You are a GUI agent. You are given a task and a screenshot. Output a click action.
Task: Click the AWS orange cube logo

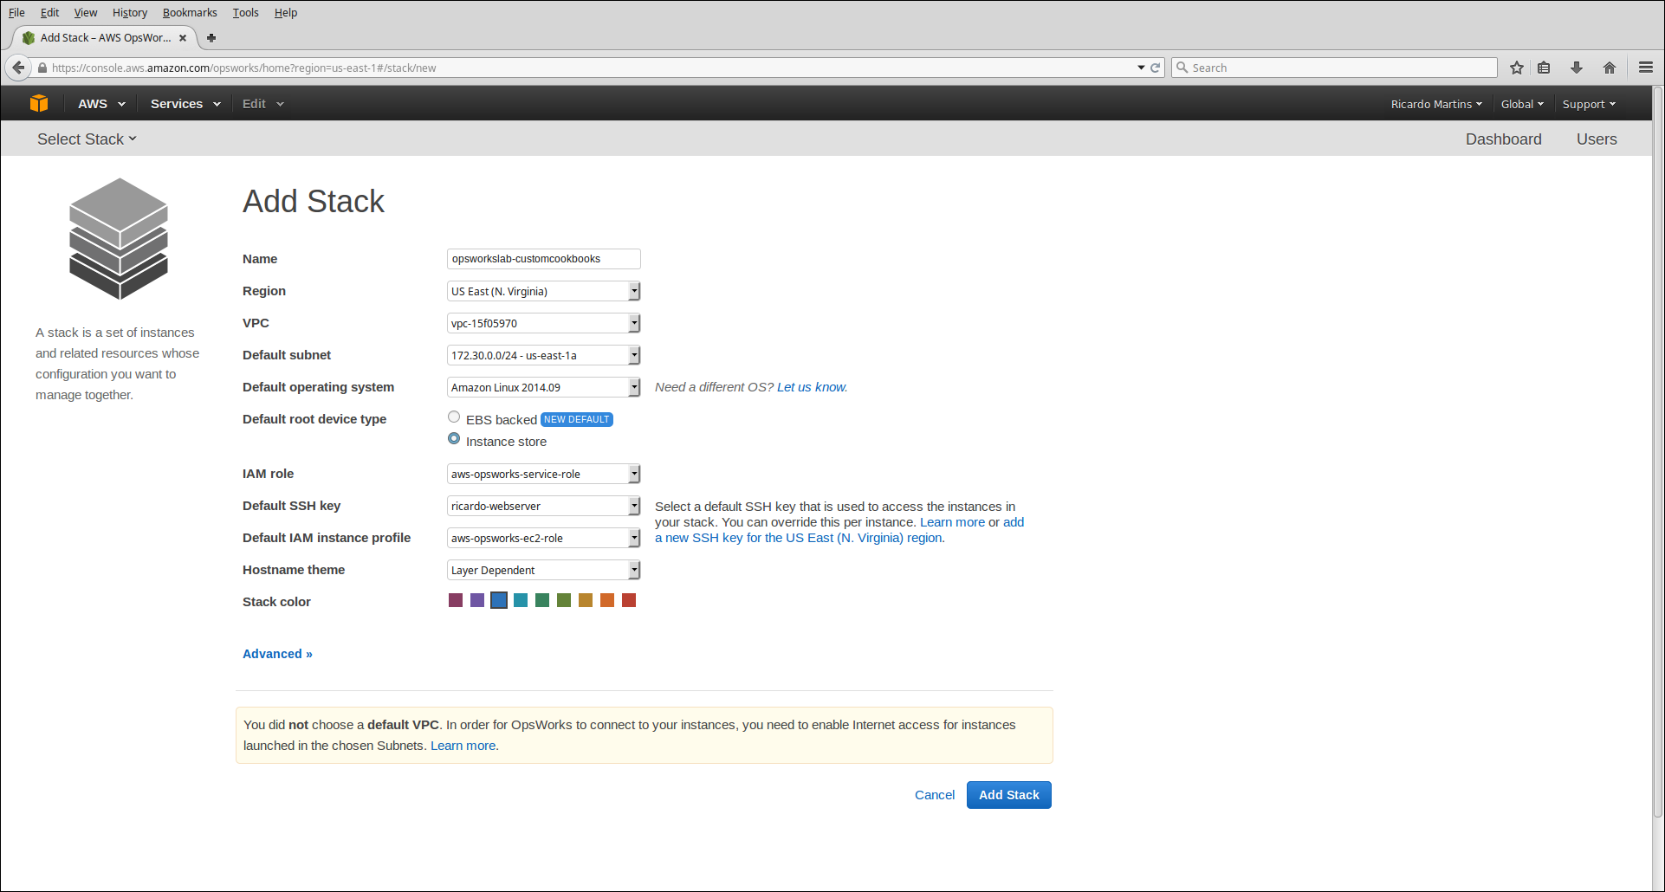point(39,103)
